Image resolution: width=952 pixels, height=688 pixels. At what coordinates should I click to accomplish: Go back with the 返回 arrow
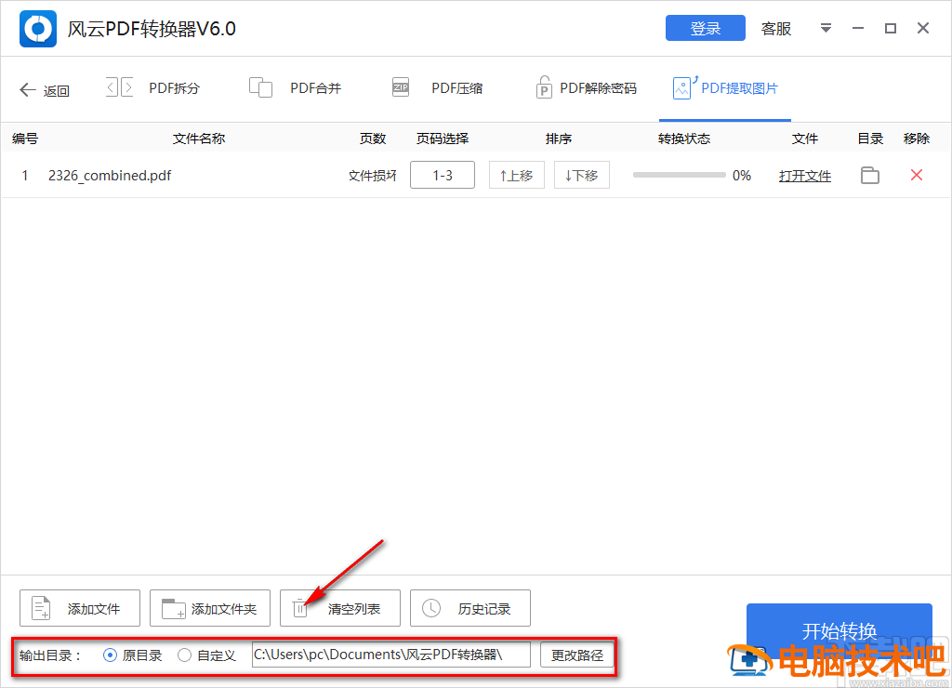tap(45, 90)
